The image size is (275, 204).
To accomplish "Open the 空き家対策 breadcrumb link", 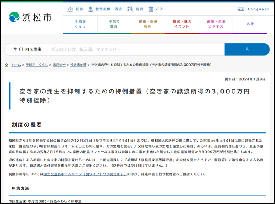I will (79, 65).
